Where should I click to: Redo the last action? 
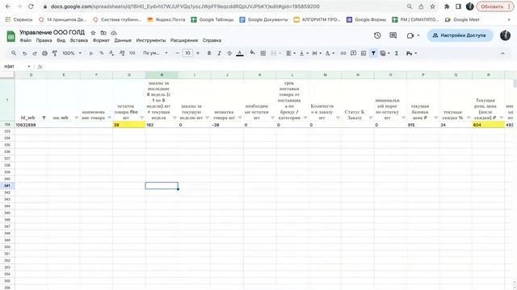click(34, 53)
